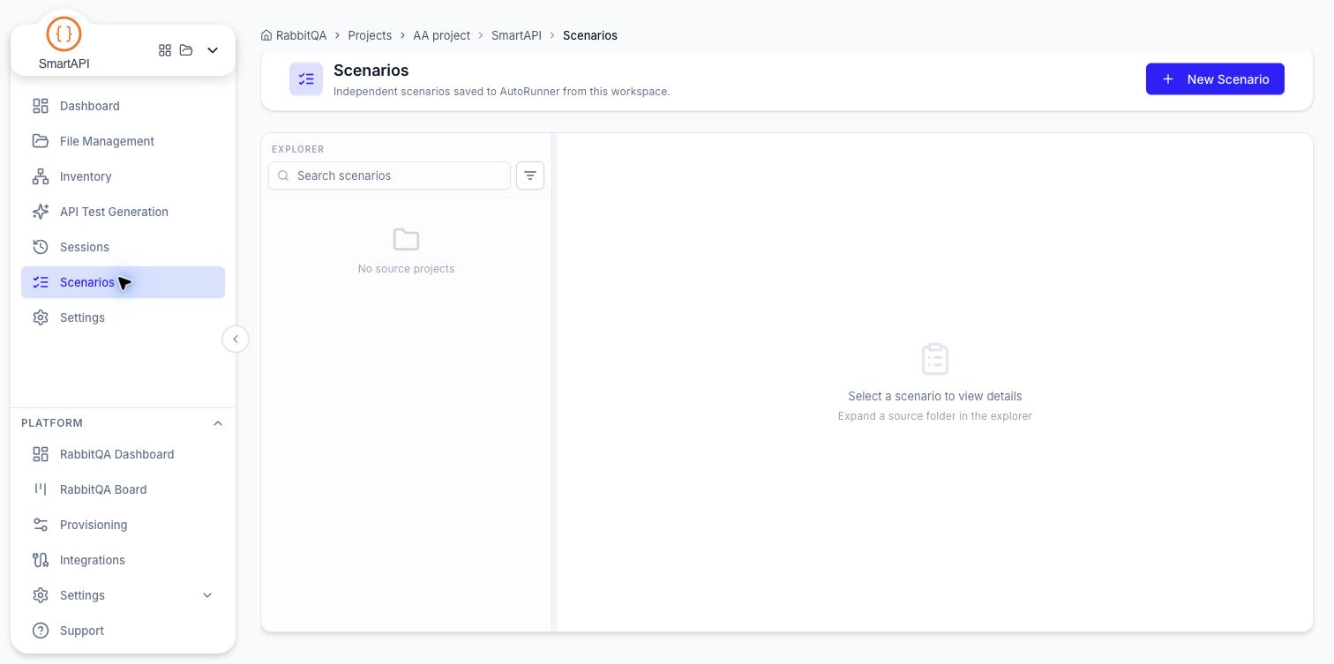Click the Scenarios checklist header icon
Screen dimensions: 1334x664
306,79
